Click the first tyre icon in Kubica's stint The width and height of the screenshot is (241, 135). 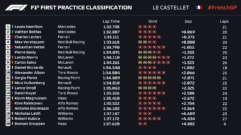140,119
